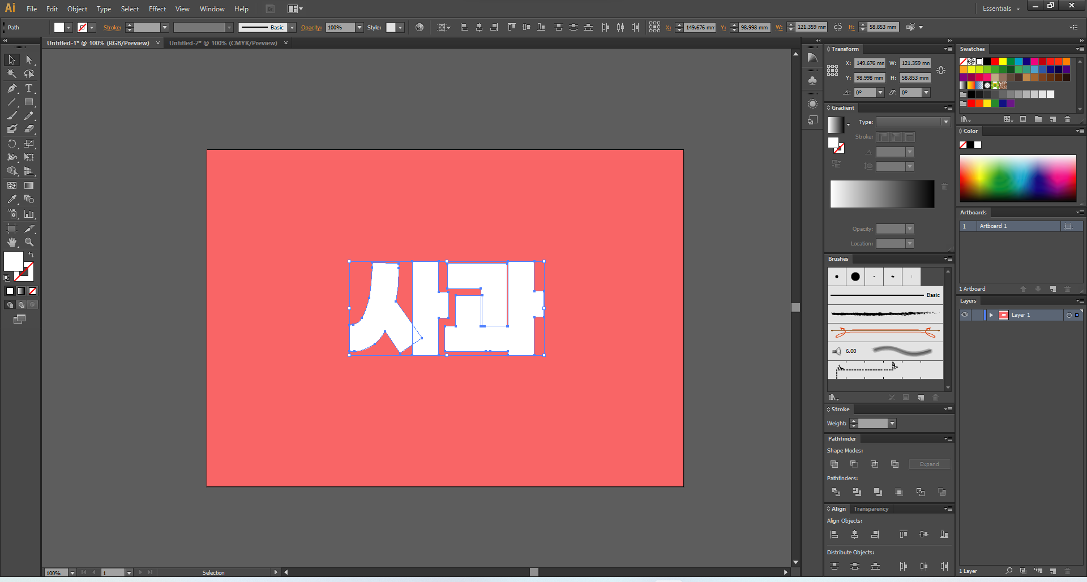Select the Pen tool

[12, 88]
